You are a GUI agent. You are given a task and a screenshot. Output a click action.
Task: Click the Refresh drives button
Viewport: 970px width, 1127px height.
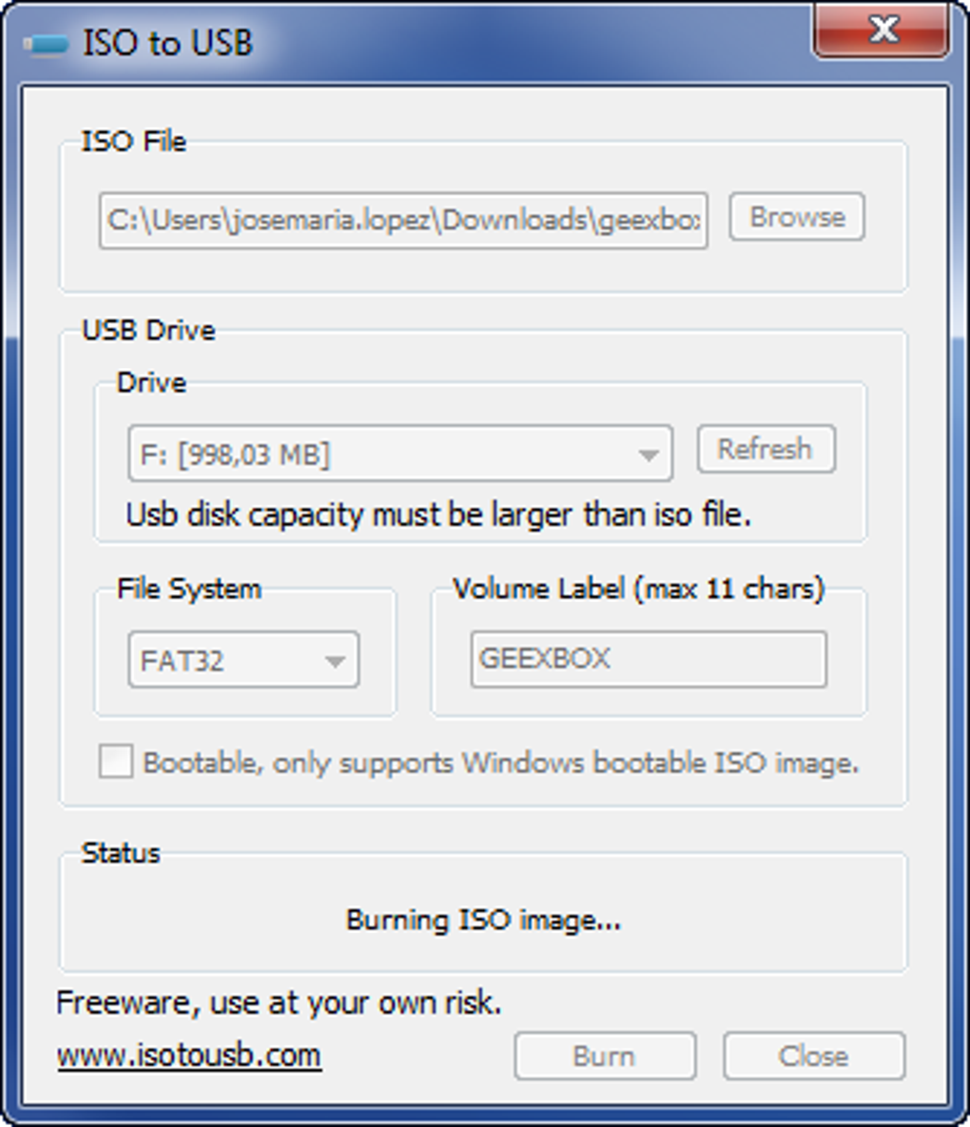pyautogui.click(x=766, y=449)
